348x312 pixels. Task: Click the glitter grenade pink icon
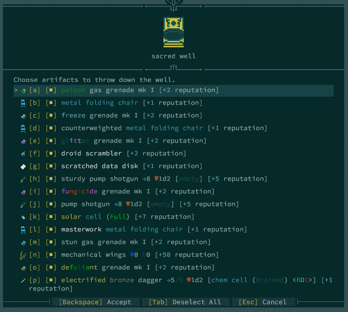click(x=23, y=141)
